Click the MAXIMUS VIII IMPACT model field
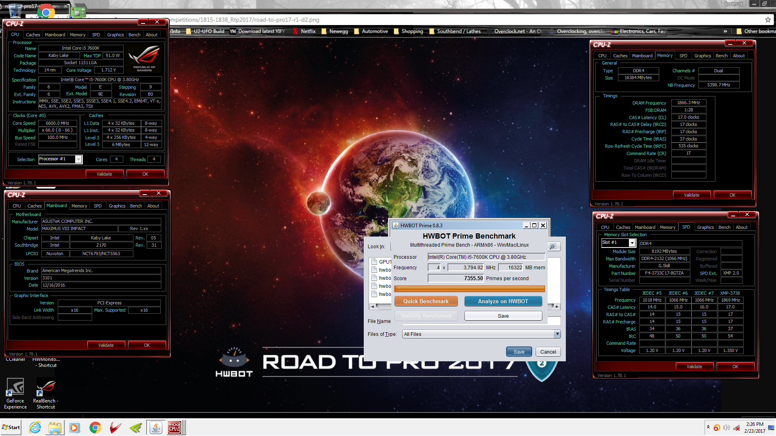Screen dimensions: 776x436 click(80, 228)
